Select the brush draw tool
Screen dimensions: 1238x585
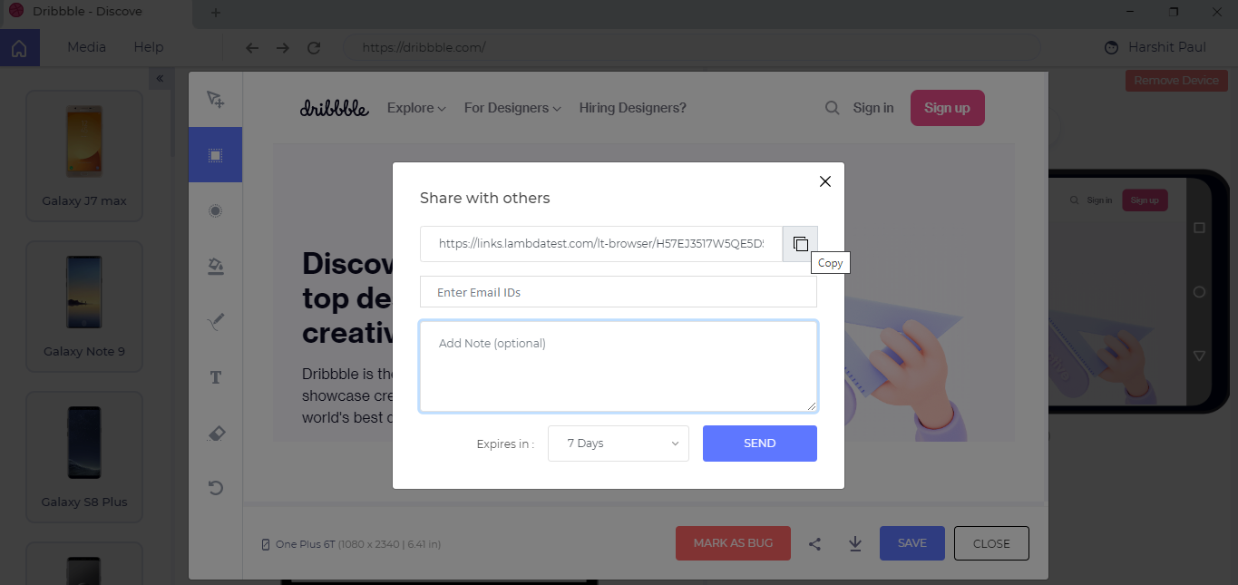(x=216, y=322)
